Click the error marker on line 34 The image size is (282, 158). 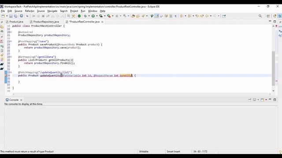6,75
